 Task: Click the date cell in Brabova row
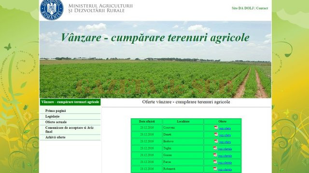tap(147, 141)
